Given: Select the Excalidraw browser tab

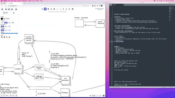Looking at the screenshot, I should (x=15, y=3).
